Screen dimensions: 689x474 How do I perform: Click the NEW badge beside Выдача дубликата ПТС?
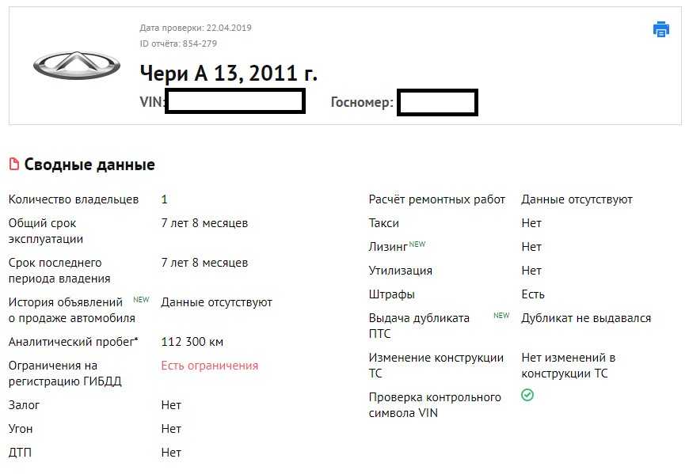coord(501,316)
